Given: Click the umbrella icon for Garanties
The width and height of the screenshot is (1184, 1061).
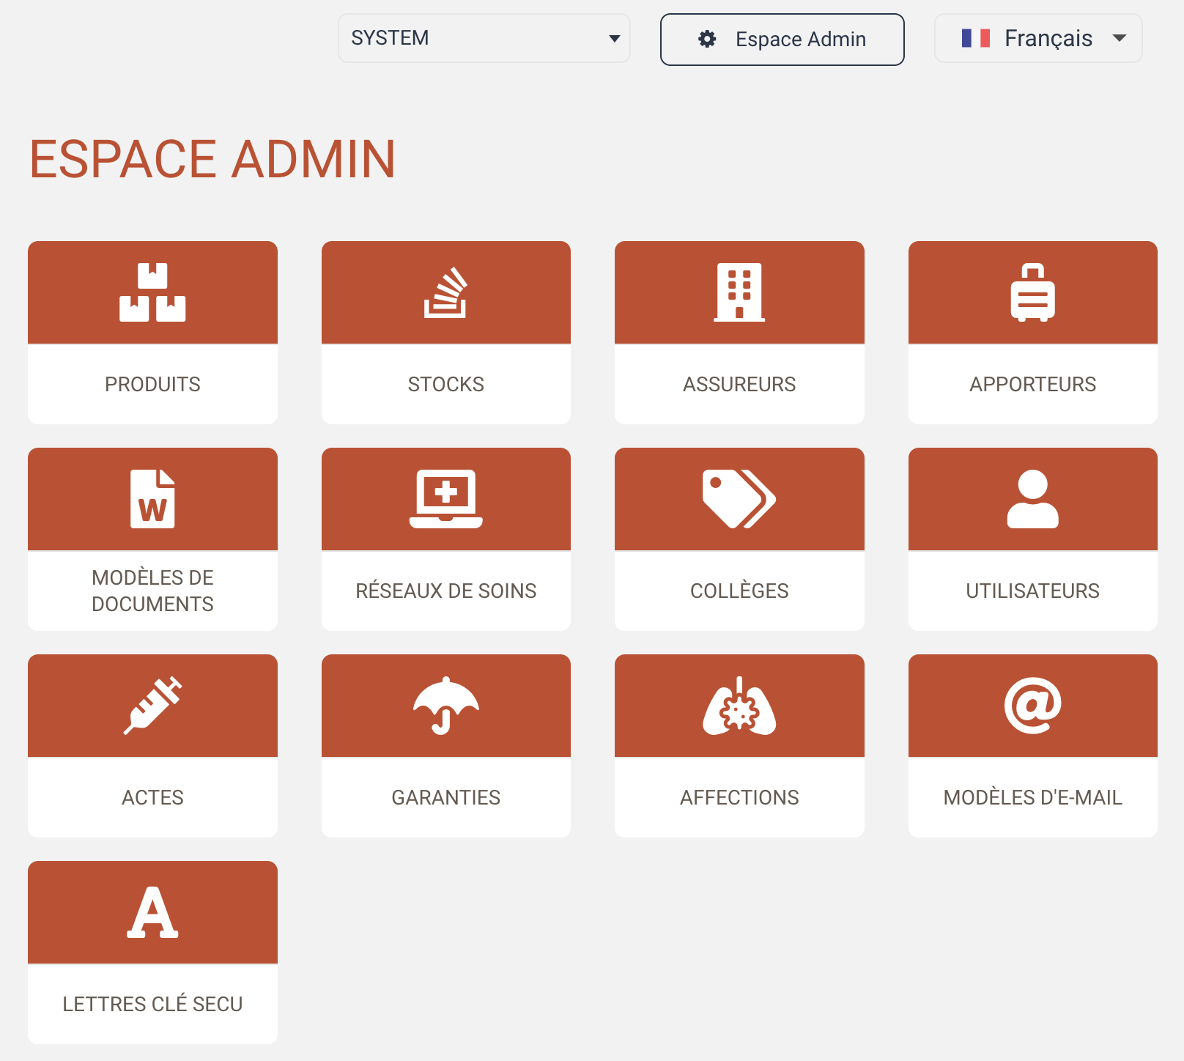Looking at the screenshot, I should pos(445,706).
